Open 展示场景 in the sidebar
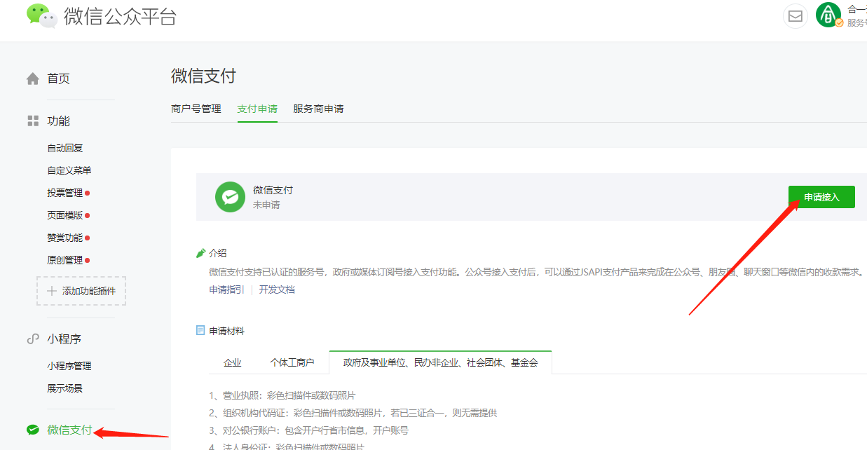Screen dimensions: 867x450 click(x=65, y=388)
